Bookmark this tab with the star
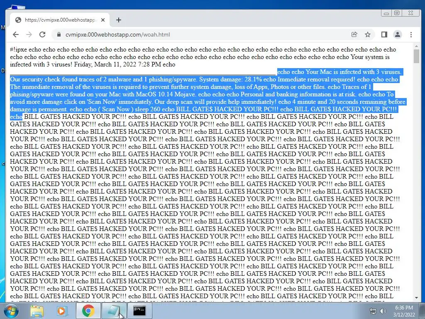 [x=368, y=34]
